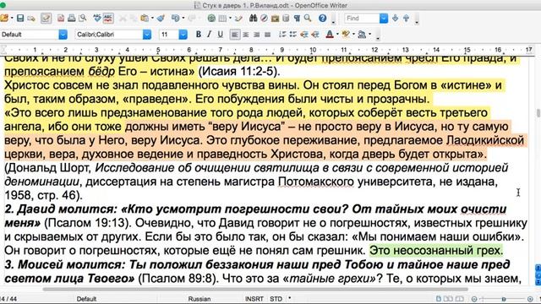Save the document with the floppy icon
The height and width of the screenshot is (304, 541).
pos(20,19)
